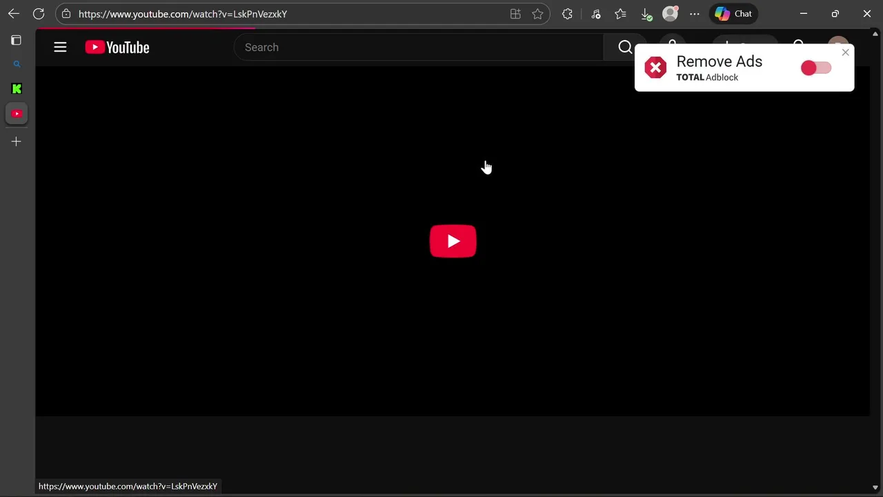Open the split screen/apps icon in address bar
Screen dimensions: 883x497
pyautogui.click(x=515, y=14)
